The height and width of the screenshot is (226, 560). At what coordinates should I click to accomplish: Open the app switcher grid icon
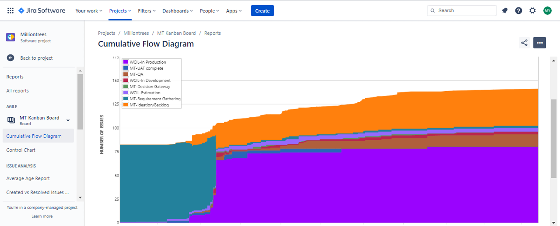coord(10,11)
